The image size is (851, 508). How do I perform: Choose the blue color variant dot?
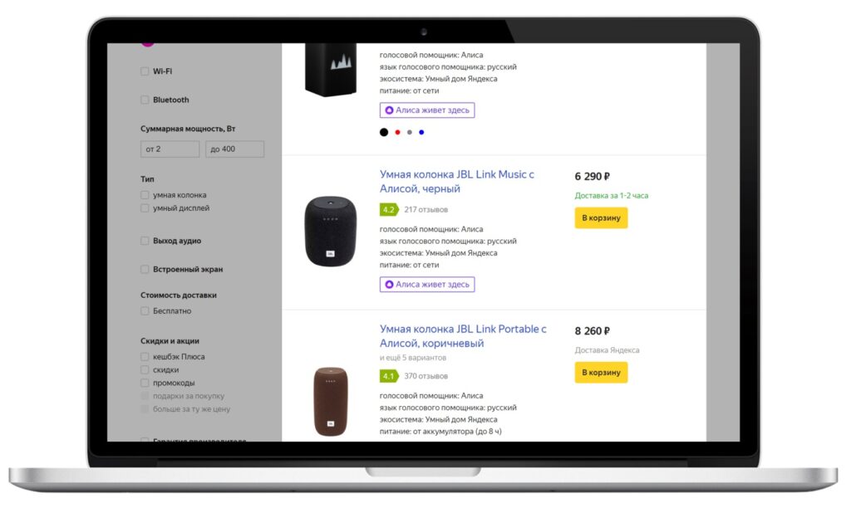point(421,132)
